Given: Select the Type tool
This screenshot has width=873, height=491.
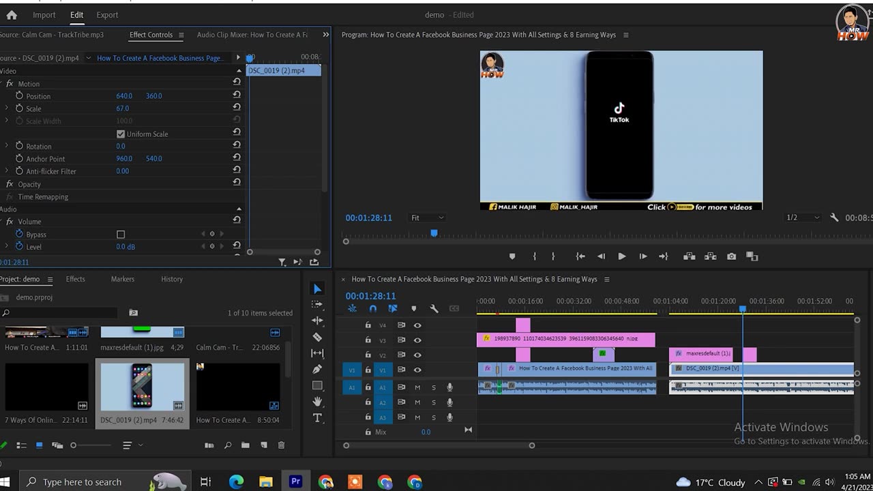Looking at the screenshot, I should 317,418.
